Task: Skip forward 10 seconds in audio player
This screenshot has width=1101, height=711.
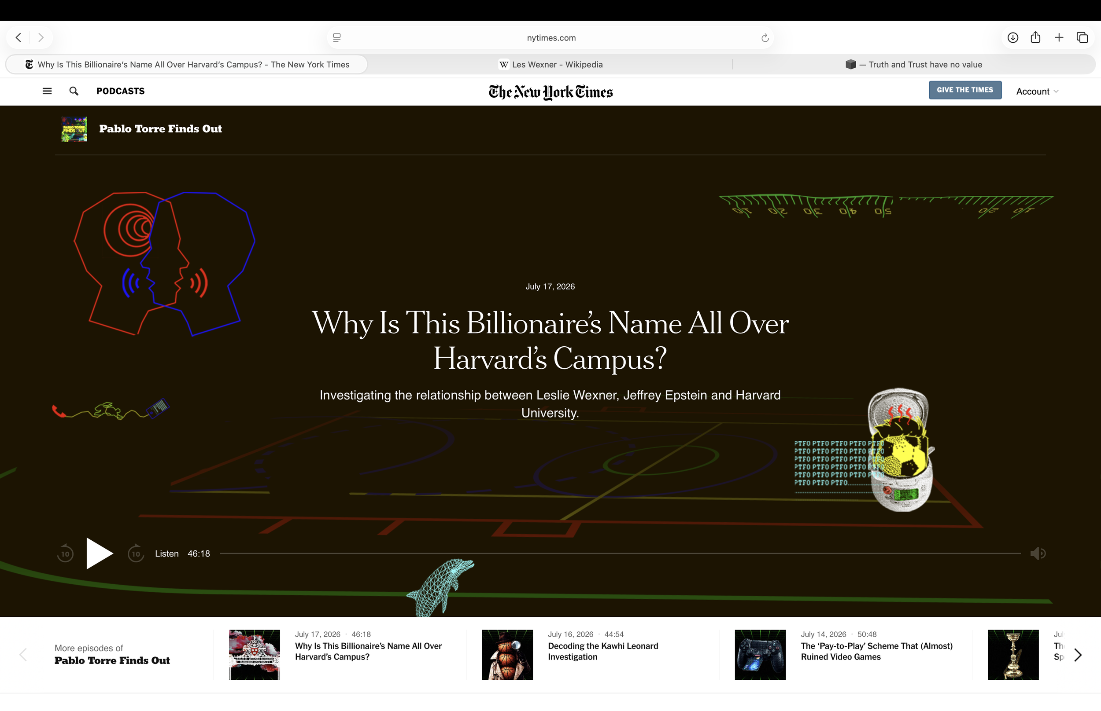Action: pos(136,553)
